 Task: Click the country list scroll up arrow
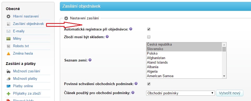click(x=224, y=45)
